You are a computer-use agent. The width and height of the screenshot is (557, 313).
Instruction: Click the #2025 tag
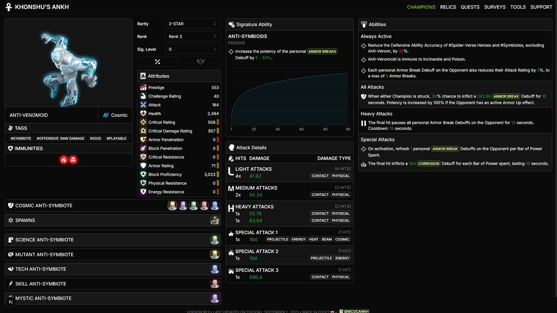pyautogui.click(x=96, y=138)
